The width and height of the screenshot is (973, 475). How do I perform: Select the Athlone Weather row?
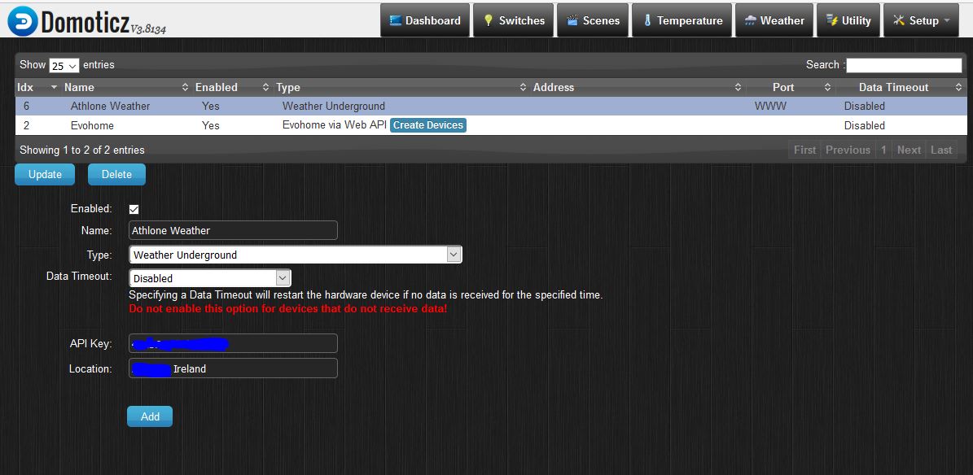pyautogui.click(x=491, y=106)
